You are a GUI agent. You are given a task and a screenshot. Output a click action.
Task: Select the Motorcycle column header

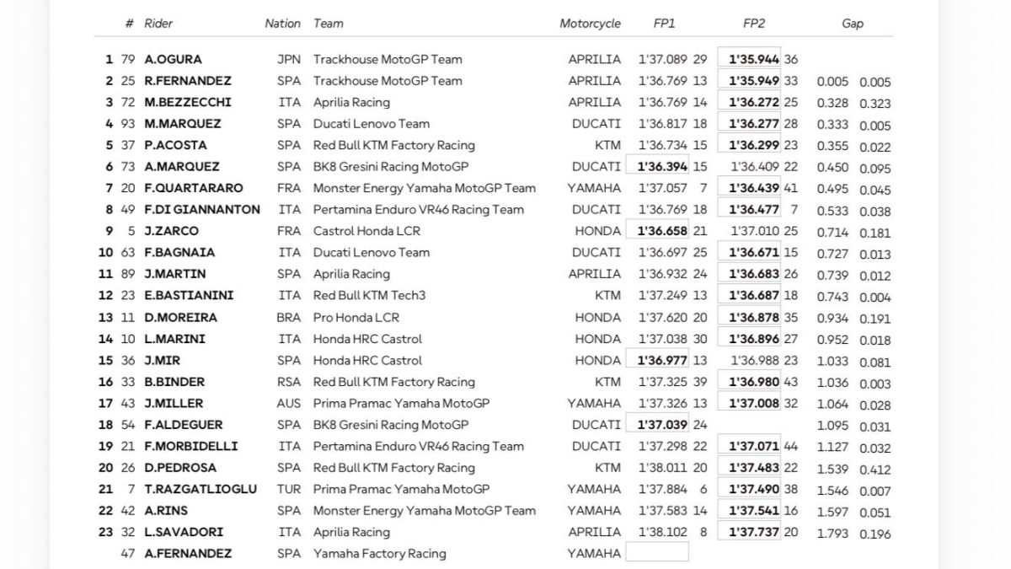590,24
